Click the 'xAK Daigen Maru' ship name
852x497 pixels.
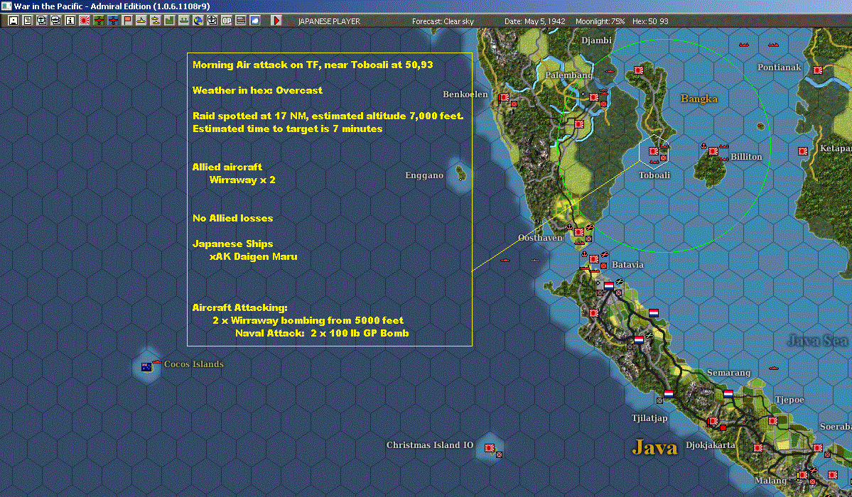click(253, 256)
